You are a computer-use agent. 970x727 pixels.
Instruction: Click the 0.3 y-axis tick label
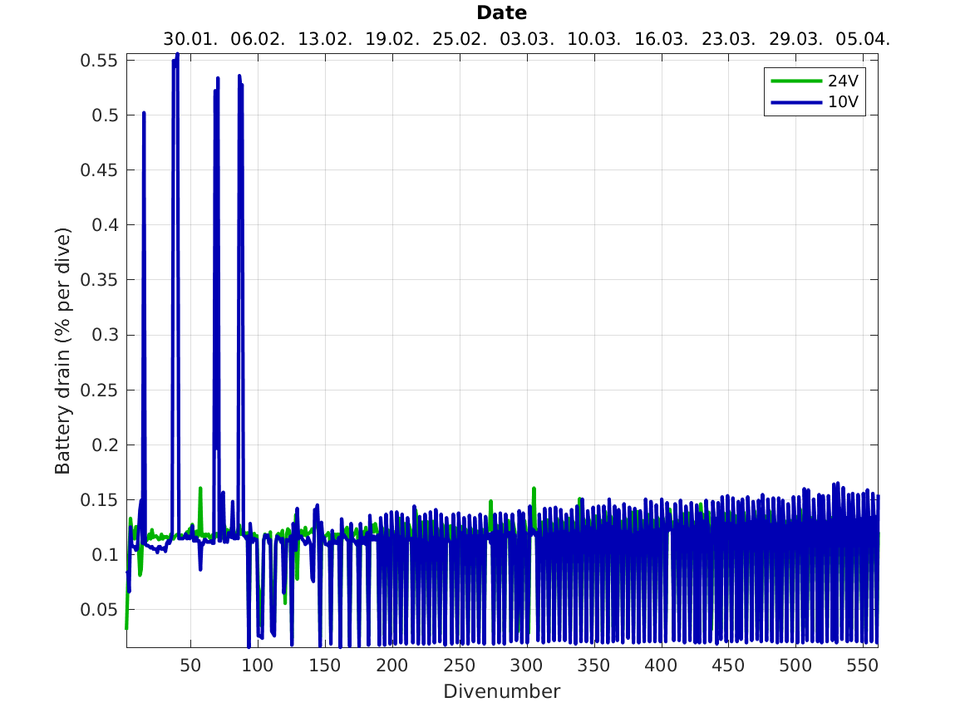105,335
